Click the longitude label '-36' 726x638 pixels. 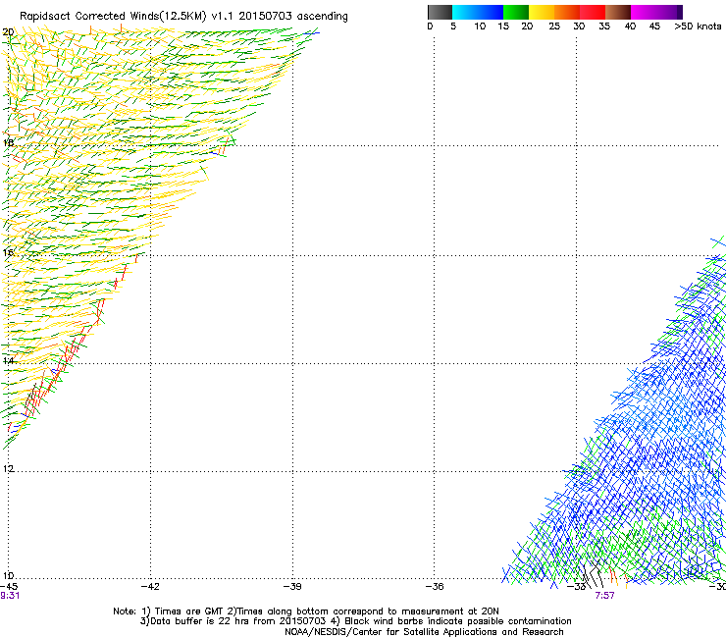[x=435, y=587]
